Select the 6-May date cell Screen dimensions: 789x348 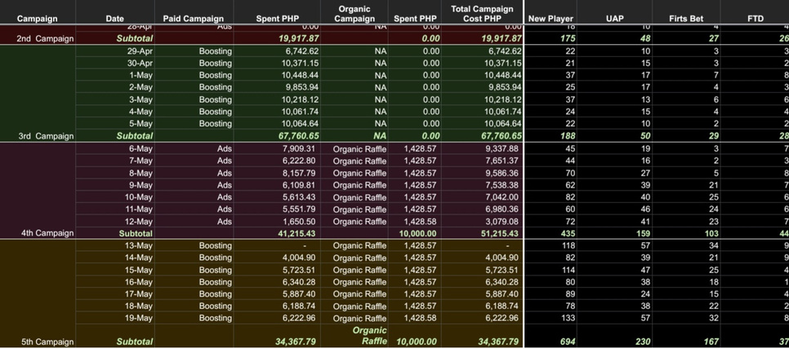tap(140, 149)
